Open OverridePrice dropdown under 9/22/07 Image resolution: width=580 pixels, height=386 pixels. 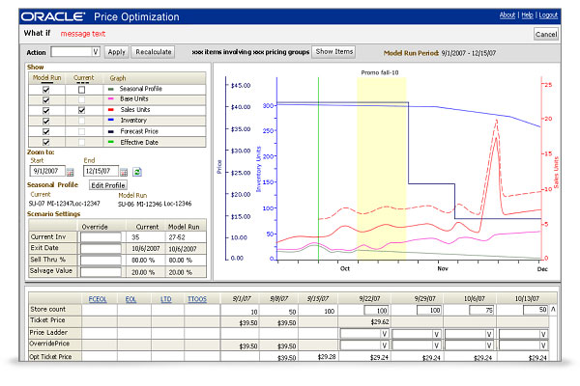click(x=364, y=345)
